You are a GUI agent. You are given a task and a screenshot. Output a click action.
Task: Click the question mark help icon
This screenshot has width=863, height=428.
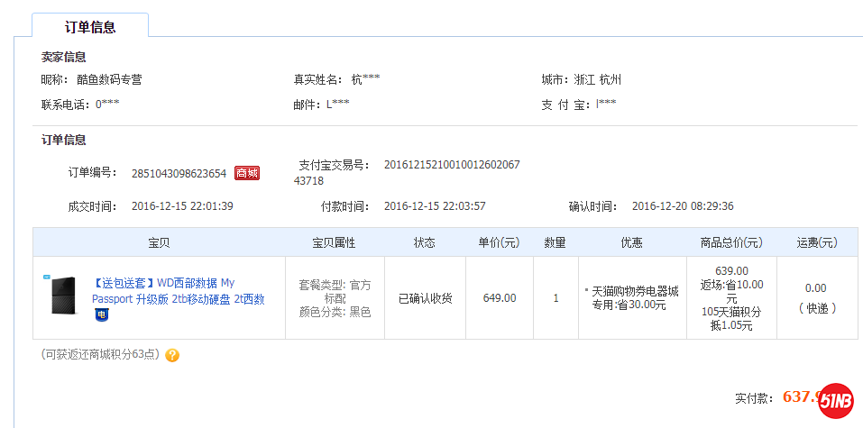(172, 355)
